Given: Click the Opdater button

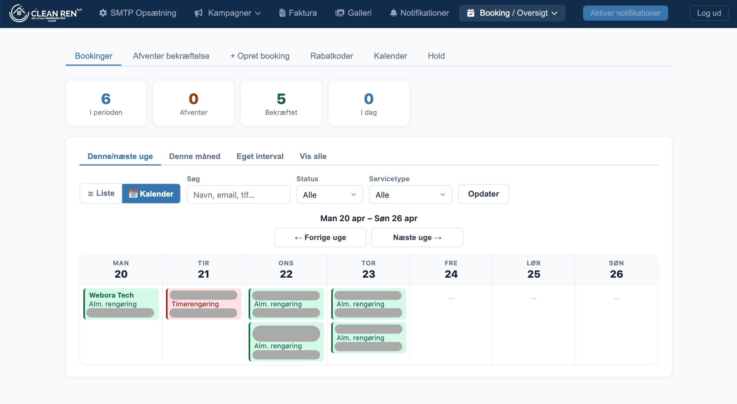Looking at the screenshot, I should coord(483,194).
